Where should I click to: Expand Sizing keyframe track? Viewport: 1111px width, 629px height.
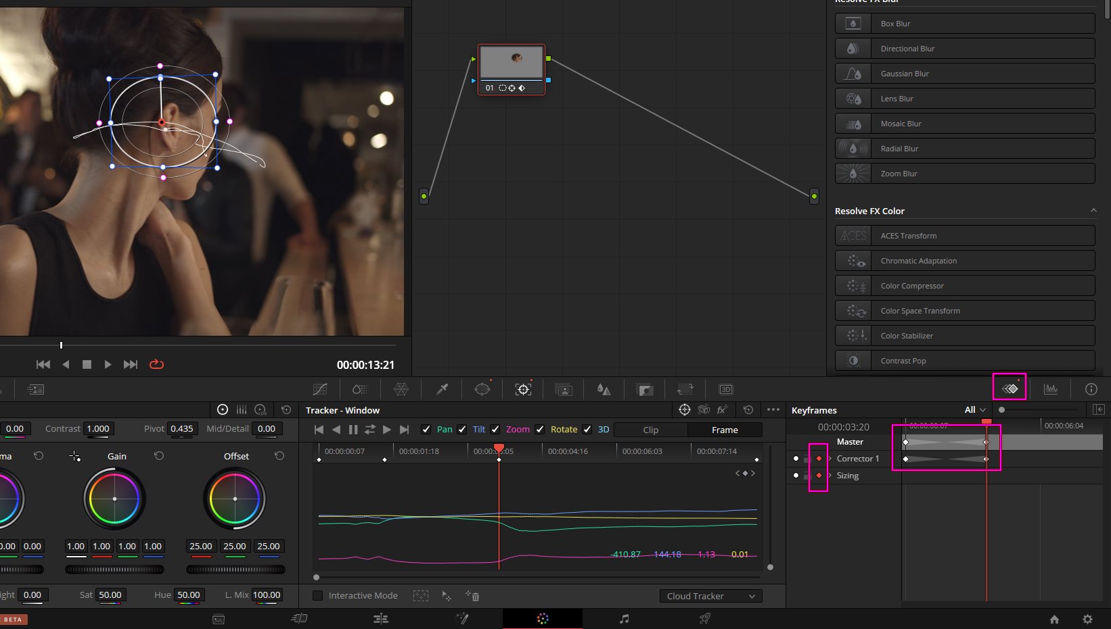coord(830,476)
